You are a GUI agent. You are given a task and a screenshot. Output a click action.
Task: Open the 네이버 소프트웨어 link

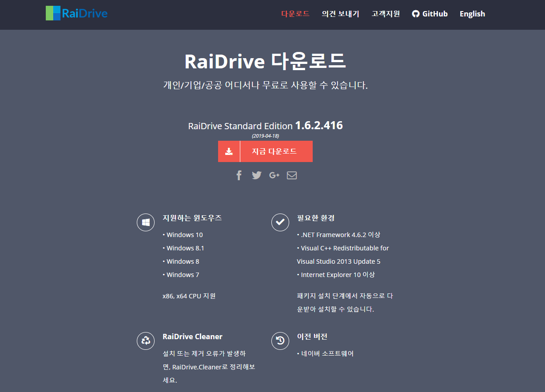point(327,354)
